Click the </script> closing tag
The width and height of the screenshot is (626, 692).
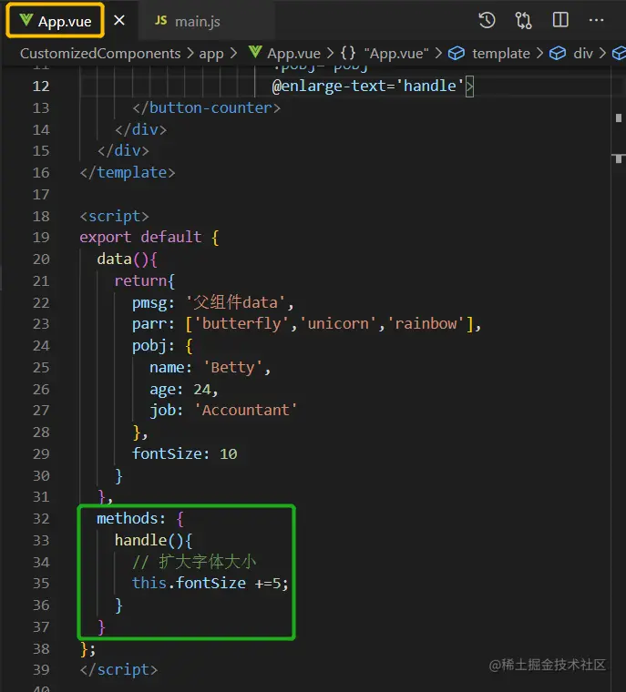pos(118,670)
